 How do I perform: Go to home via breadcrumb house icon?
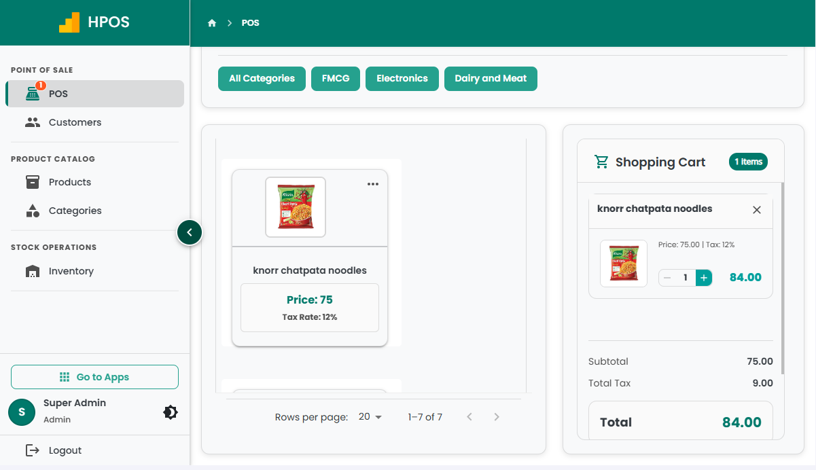coord(212,23)
